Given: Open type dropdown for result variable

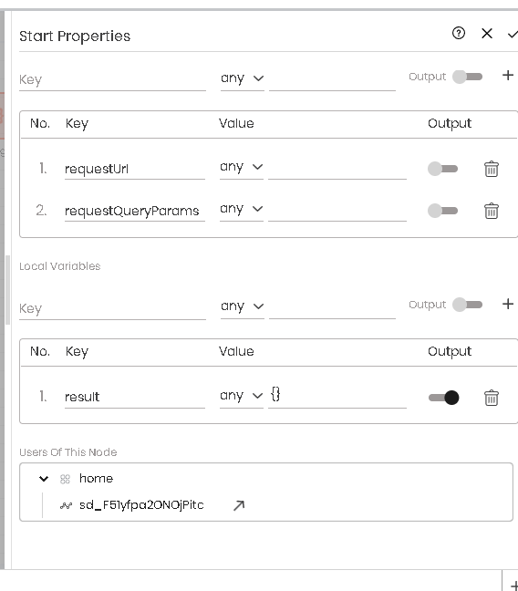Looking at the screenshot, I should 242,396.
